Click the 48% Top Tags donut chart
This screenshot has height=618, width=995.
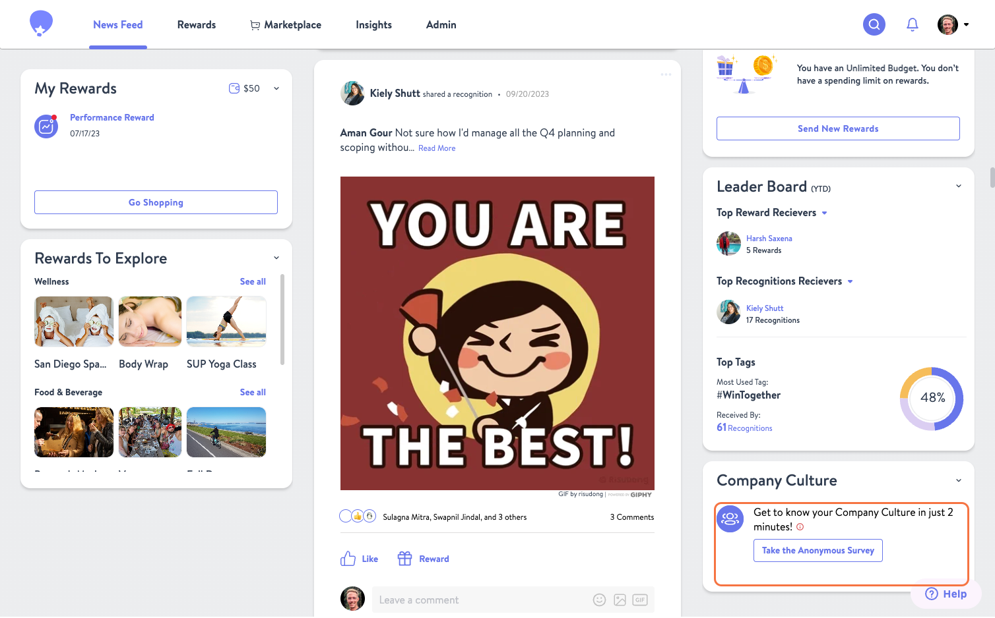coord(931,399)
